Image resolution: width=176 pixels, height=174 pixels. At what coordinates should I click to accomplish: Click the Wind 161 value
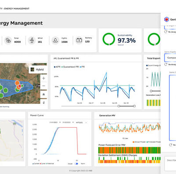click(x=40, y=42)
